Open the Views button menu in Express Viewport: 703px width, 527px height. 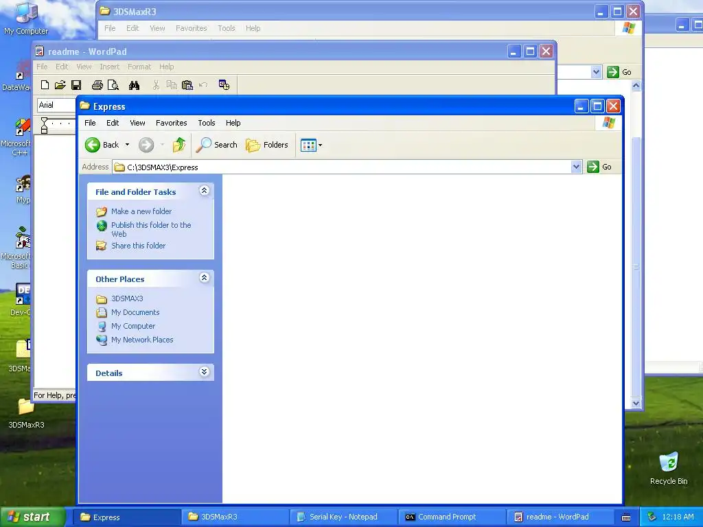311,145
